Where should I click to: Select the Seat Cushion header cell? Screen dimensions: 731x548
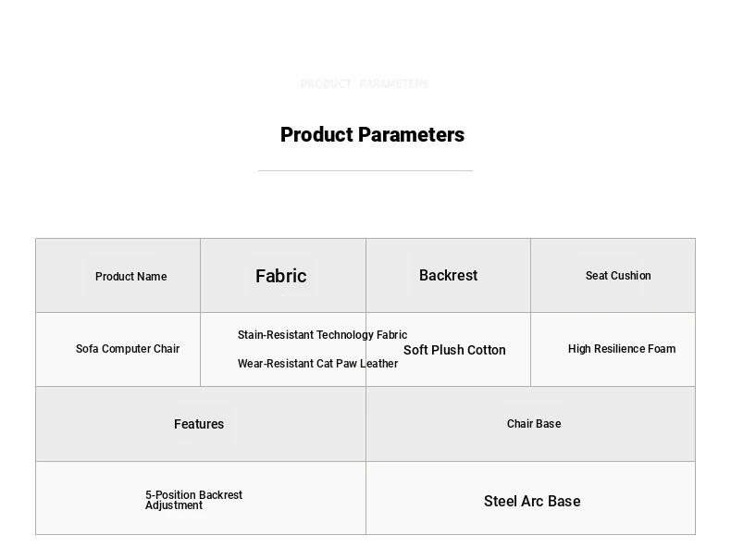[x=613, y=276]
